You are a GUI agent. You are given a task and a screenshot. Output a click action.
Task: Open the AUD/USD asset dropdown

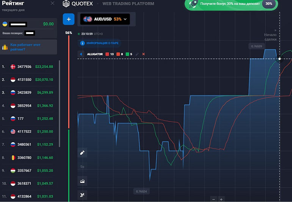tap(105, 19)
